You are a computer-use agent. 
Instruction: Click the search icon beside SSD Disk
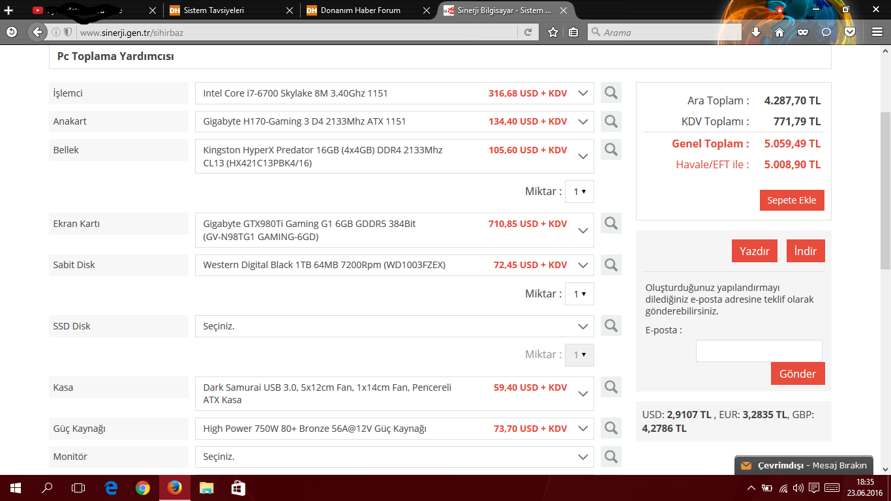pos(611,326)
